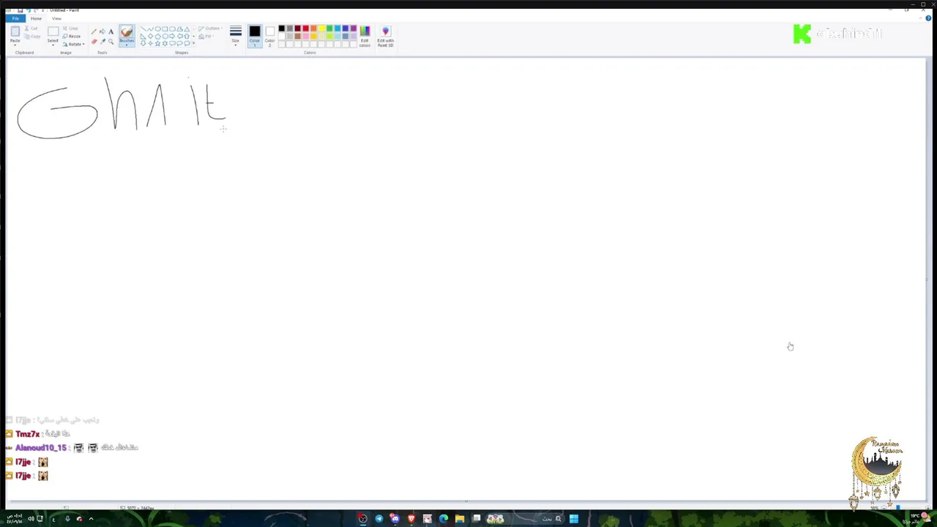Click Redo in the quick access toolbar

click(36, 10)
